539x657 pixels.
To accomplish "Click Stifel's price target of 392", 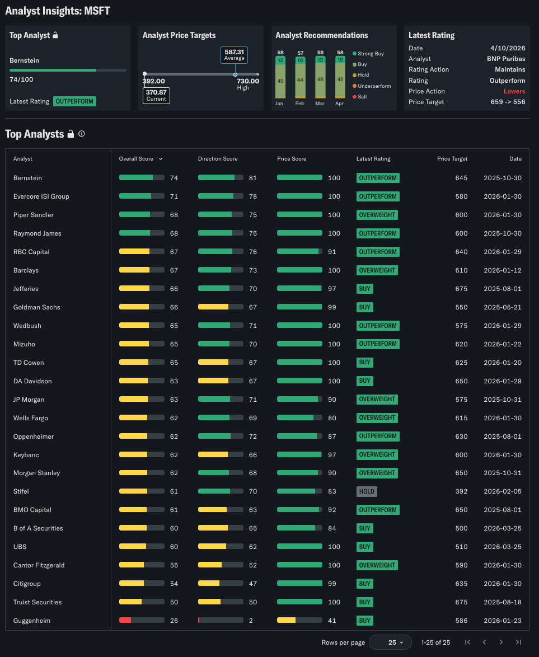I will tap(461, 491).
